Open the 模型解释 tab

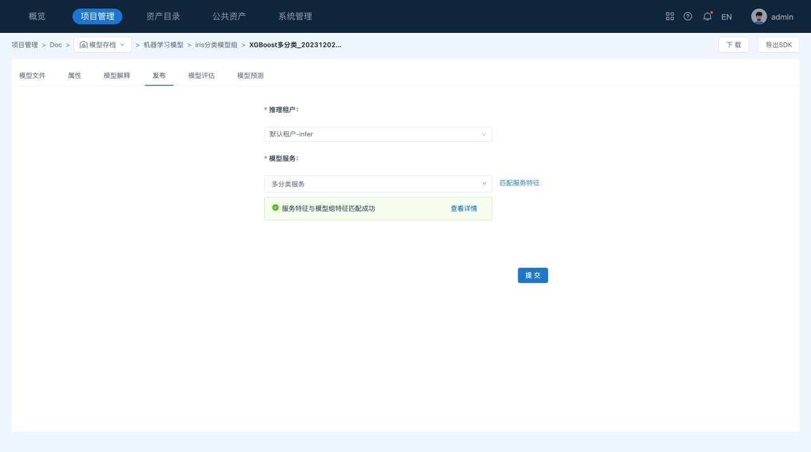point(117,75)
